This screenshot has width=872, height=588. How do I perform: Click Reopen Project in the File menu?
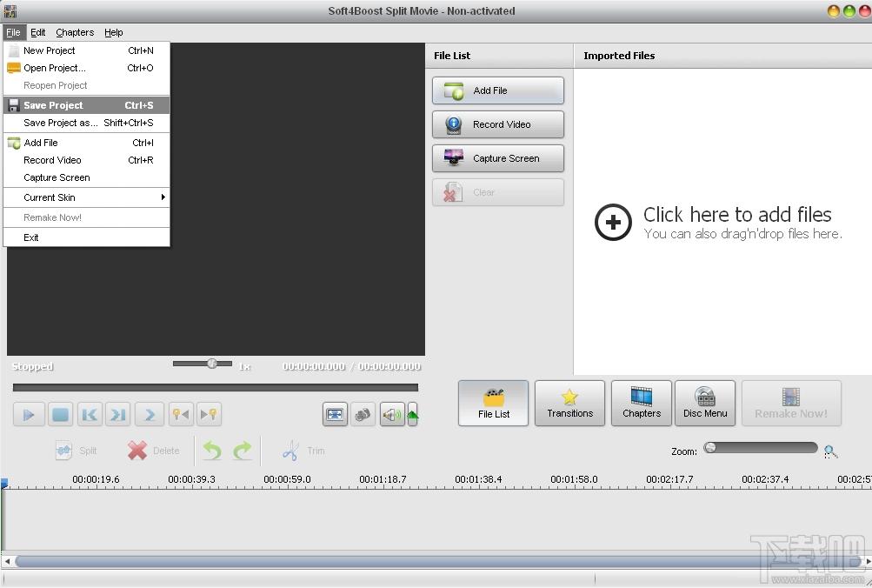(87, 85)
